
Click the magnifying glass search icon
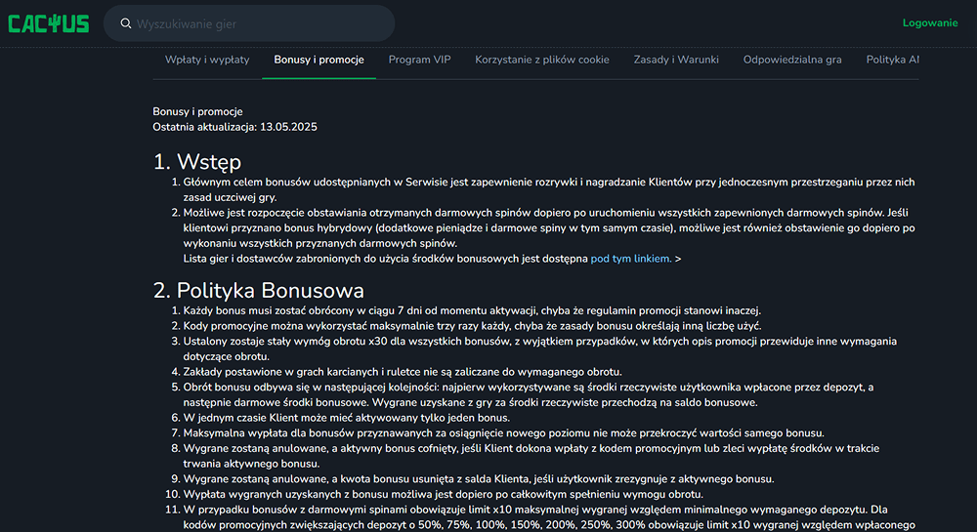click(x=125, y=23)
